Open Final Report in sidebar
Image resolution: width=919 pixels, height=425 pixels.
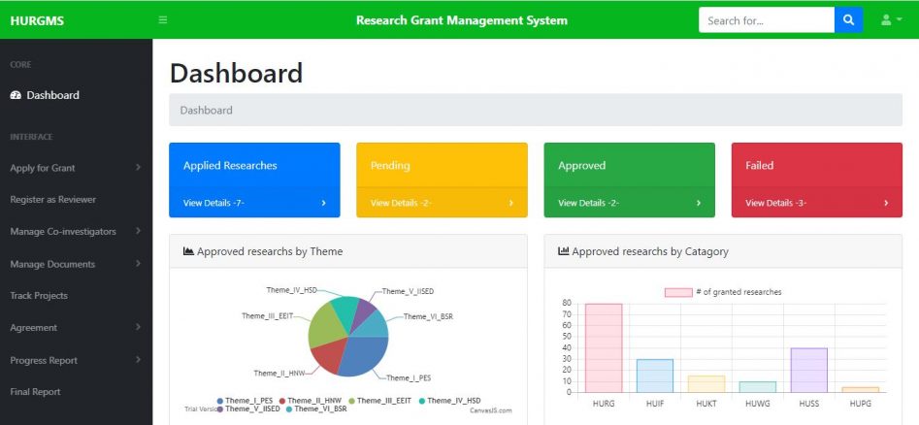pyautogui.click(x=35, y=392)
